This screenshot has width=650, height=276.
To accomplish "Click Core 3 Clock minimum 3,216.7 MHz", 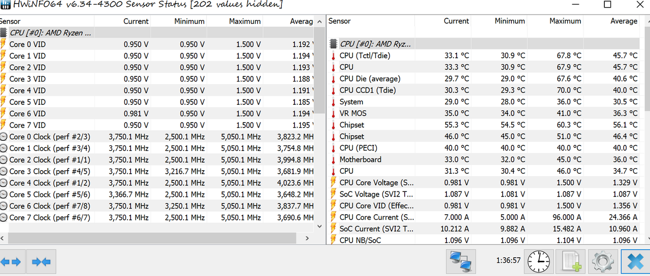I will pyautogui.click(x=185, y=172).
